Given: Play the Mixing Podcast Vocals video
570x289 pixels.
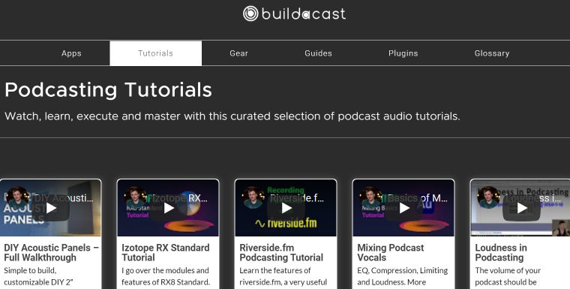Looking at the screenshot, I should click(x=403, y=208).
